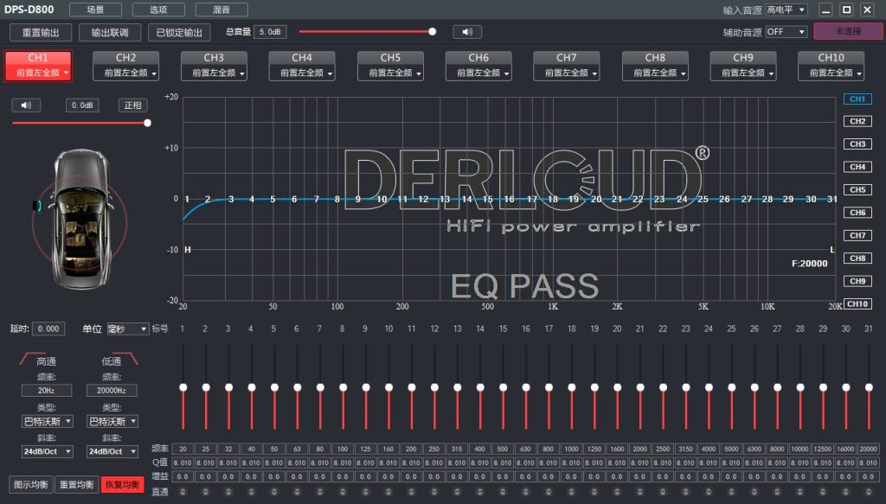Viewport: 886px width, 504px height.
Task: Toggle bypass radio for the 1000 Hz band
Action: [x=571, y=492]
